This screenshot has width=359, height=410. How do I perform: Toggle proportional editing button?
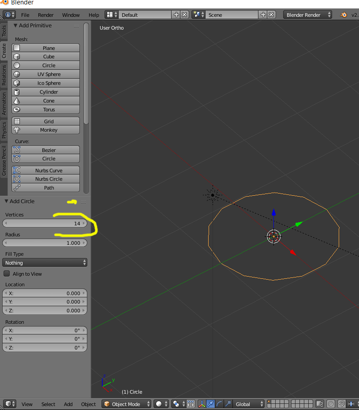coord(330,404)
